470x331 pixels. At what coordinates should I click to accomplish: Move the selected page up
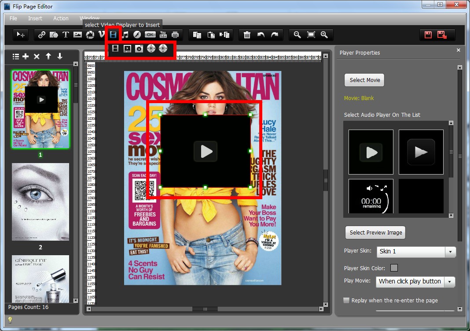click(48, 56)
